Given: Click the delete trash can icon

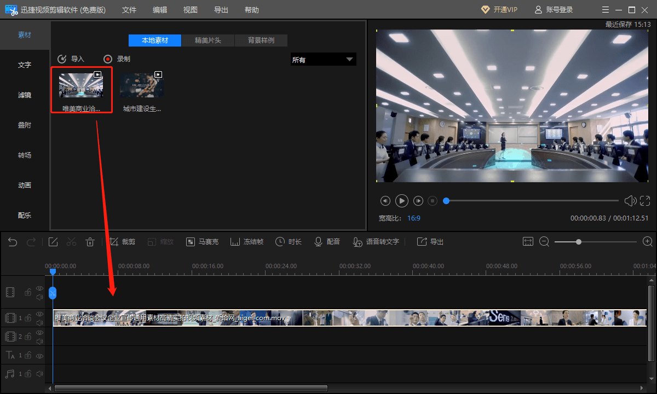Looking at the screenshot, I should (90, 242).
